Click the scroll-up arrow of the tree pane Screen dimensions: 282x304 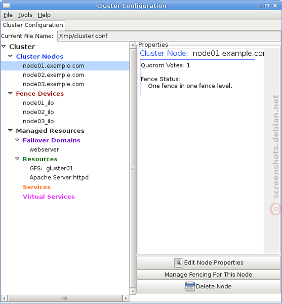(133, 46)
